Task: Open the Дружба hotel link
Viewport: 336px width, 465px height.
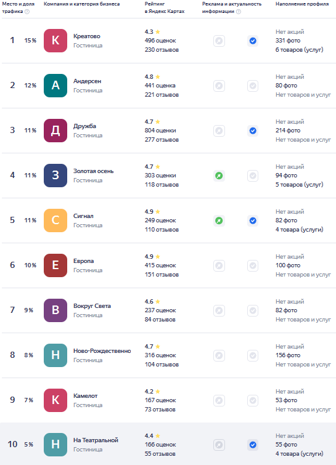Action: (84, 126)
